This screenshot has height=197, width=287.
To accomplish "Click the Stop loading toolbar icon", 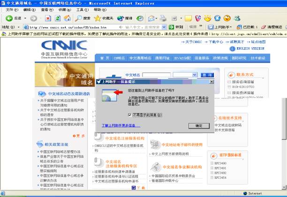I will (x=48, y=18).
